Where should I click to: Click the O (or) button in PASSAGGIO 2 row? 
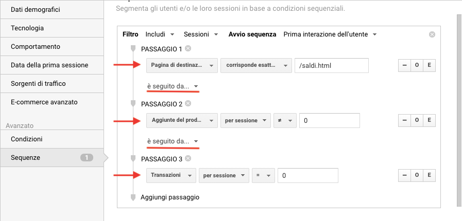coord(416,120)
